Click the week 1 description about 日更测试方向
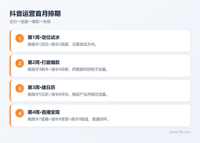 pos(62,44)
